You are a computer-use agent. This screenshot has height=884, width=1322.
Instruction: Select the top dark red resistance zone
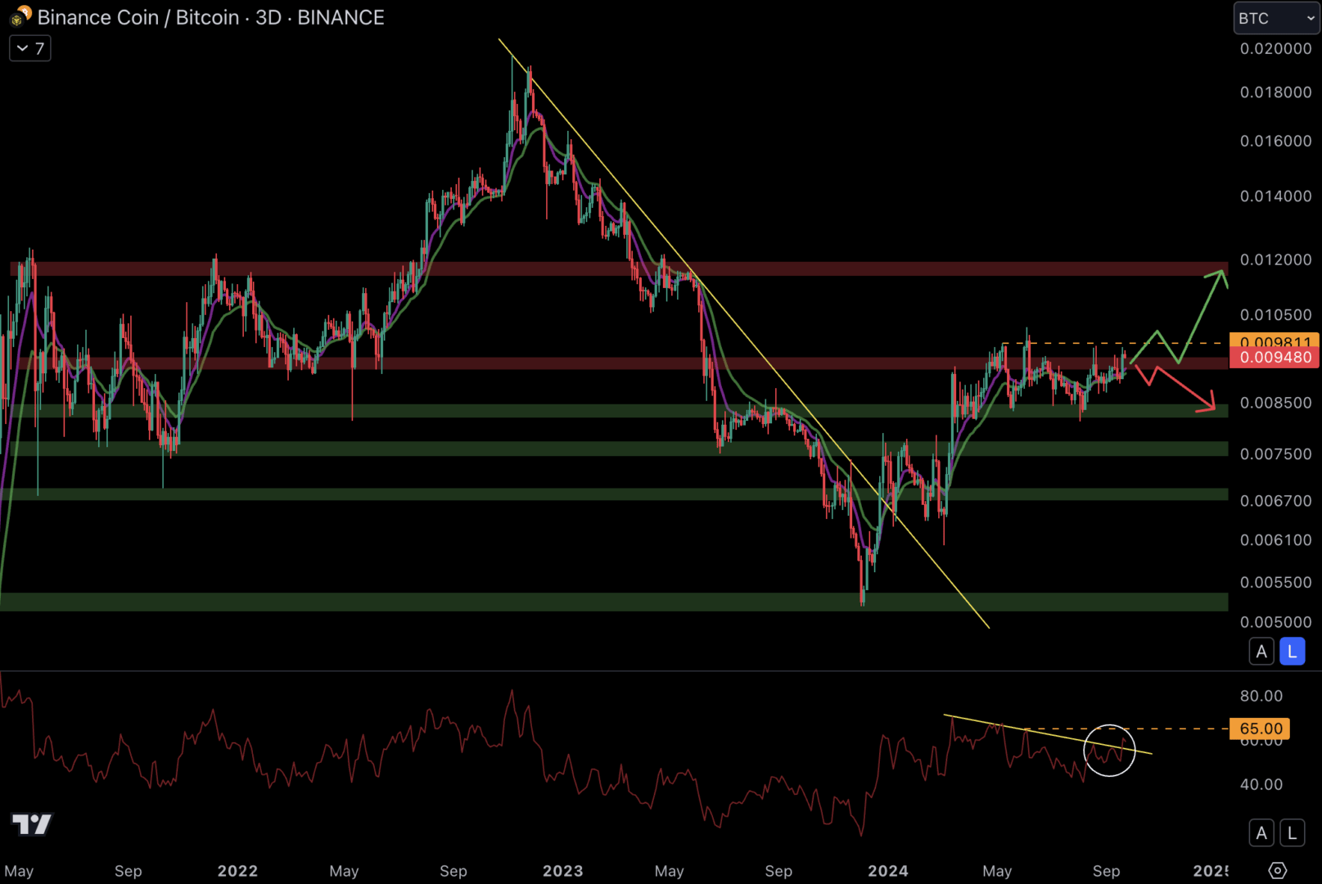[x=573, y=268]
